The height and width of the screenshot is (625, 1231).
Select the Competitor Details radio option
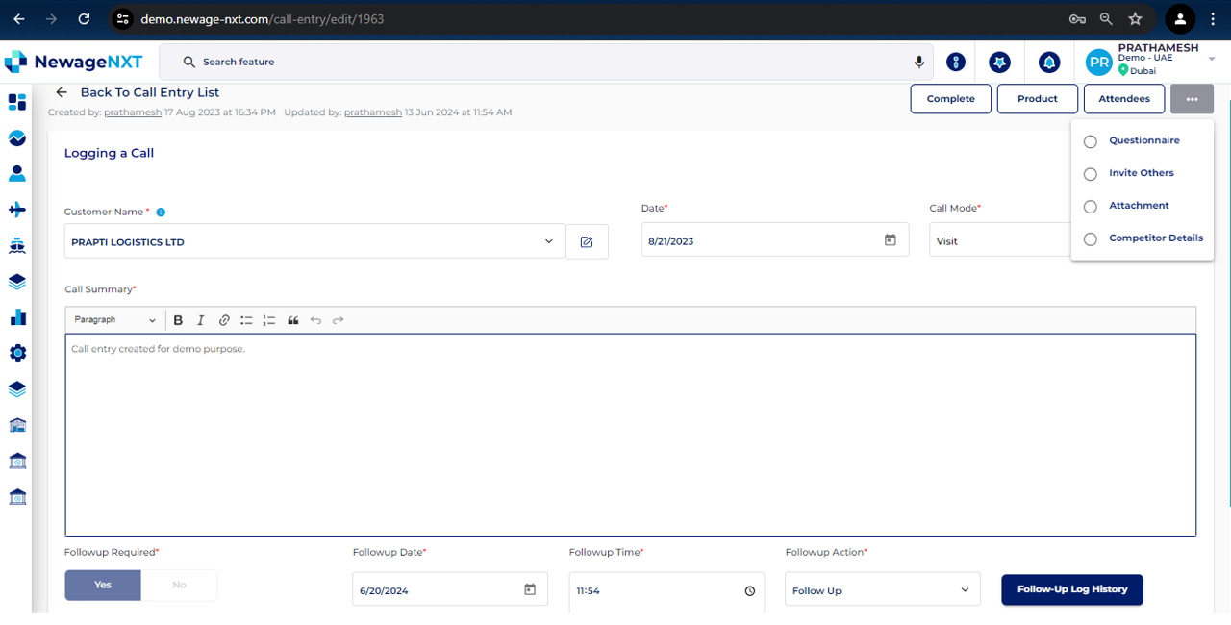(x=1091, y=239)
